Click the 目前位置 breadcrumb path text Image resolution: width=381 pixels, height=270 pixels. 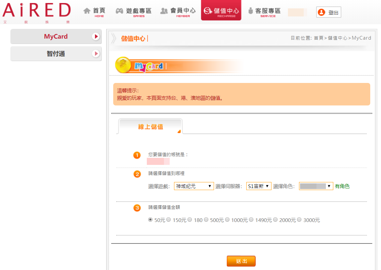tap(331, 38)
